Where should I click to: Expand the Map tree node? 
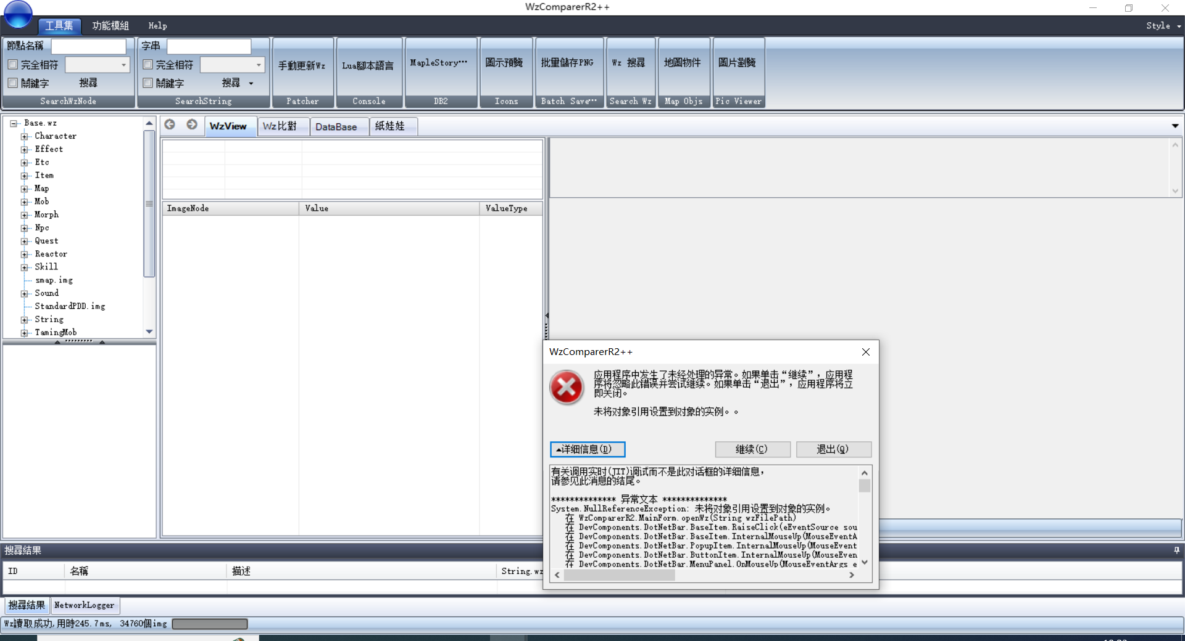coord(25,189)
